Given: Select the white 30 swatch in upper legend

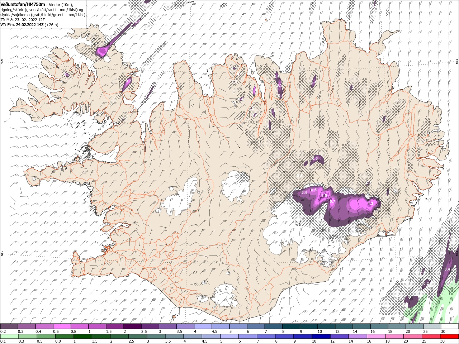Looking at the screenshot, I should [450, 326].
